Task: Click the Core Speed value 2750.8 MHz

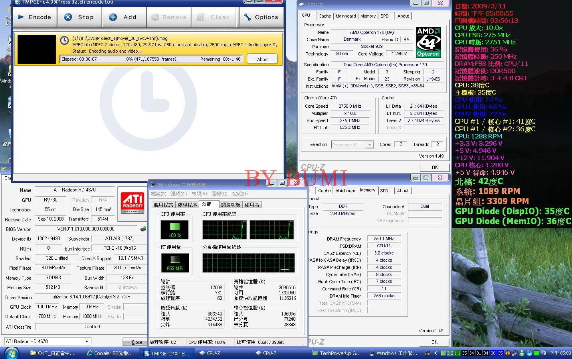Action: click(350, 106)
